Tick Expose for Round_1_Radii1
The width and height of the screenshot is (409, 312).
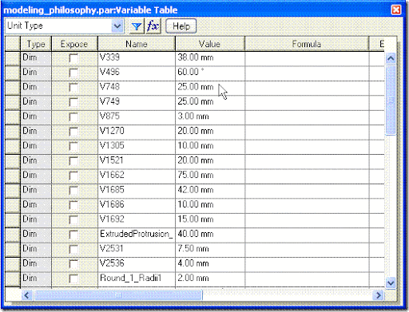(x=73, y=278)
